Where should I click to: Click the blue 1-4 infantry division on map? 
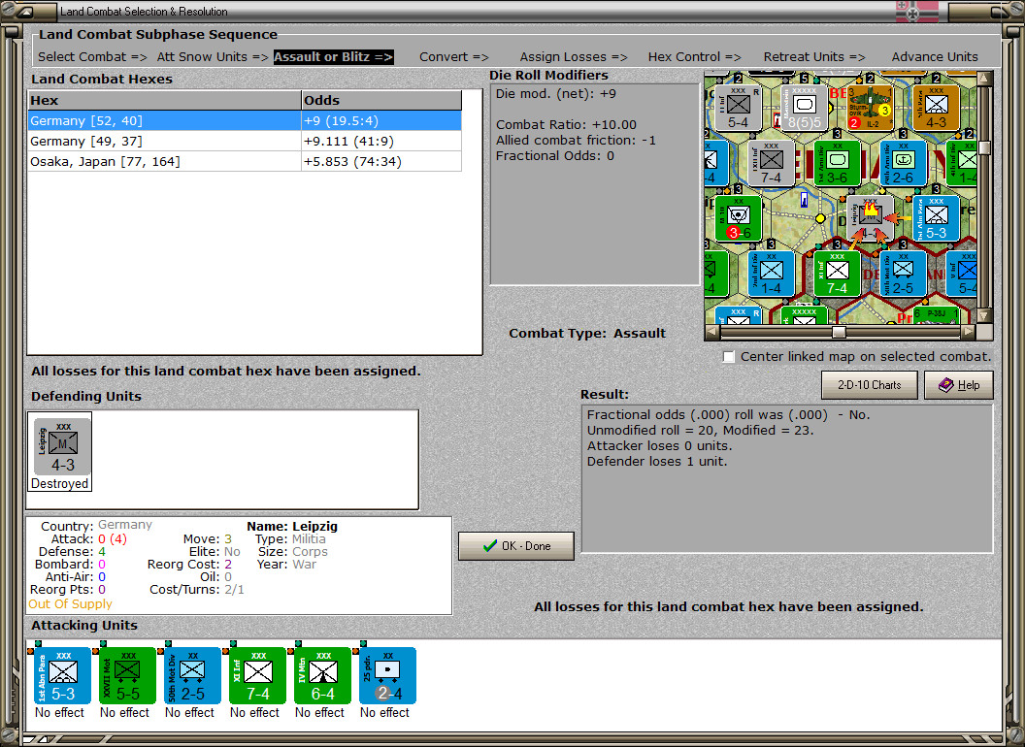coord(772,274)
